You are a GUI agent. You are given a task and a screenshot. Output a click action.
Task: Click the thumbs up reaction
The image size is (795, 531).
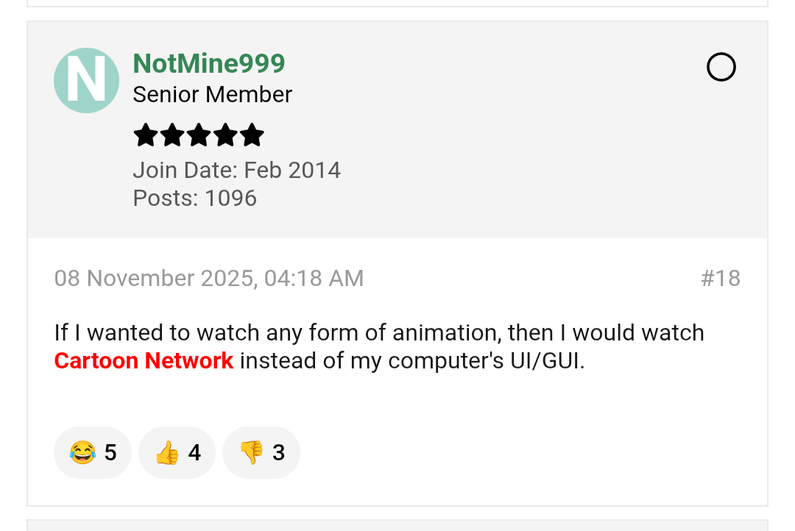(x=167, y=452)
